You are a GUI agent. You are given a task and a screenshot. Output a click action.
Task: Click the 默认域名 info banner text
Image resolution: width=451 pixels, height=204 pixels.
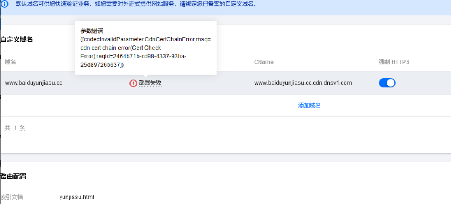click(136, 4)
